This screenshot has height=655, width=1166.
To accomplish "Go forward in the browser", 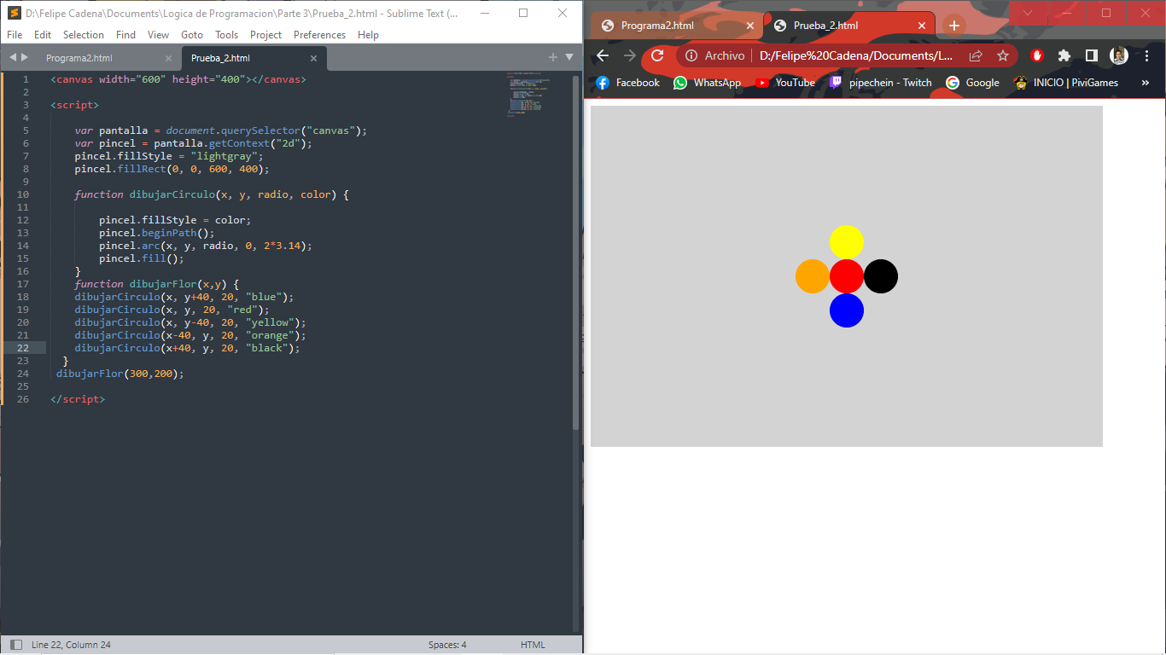I will (630, 55).
